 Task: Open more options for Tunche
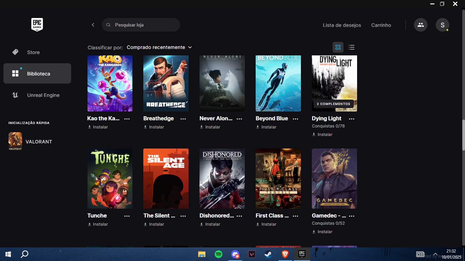click(127, 216)
